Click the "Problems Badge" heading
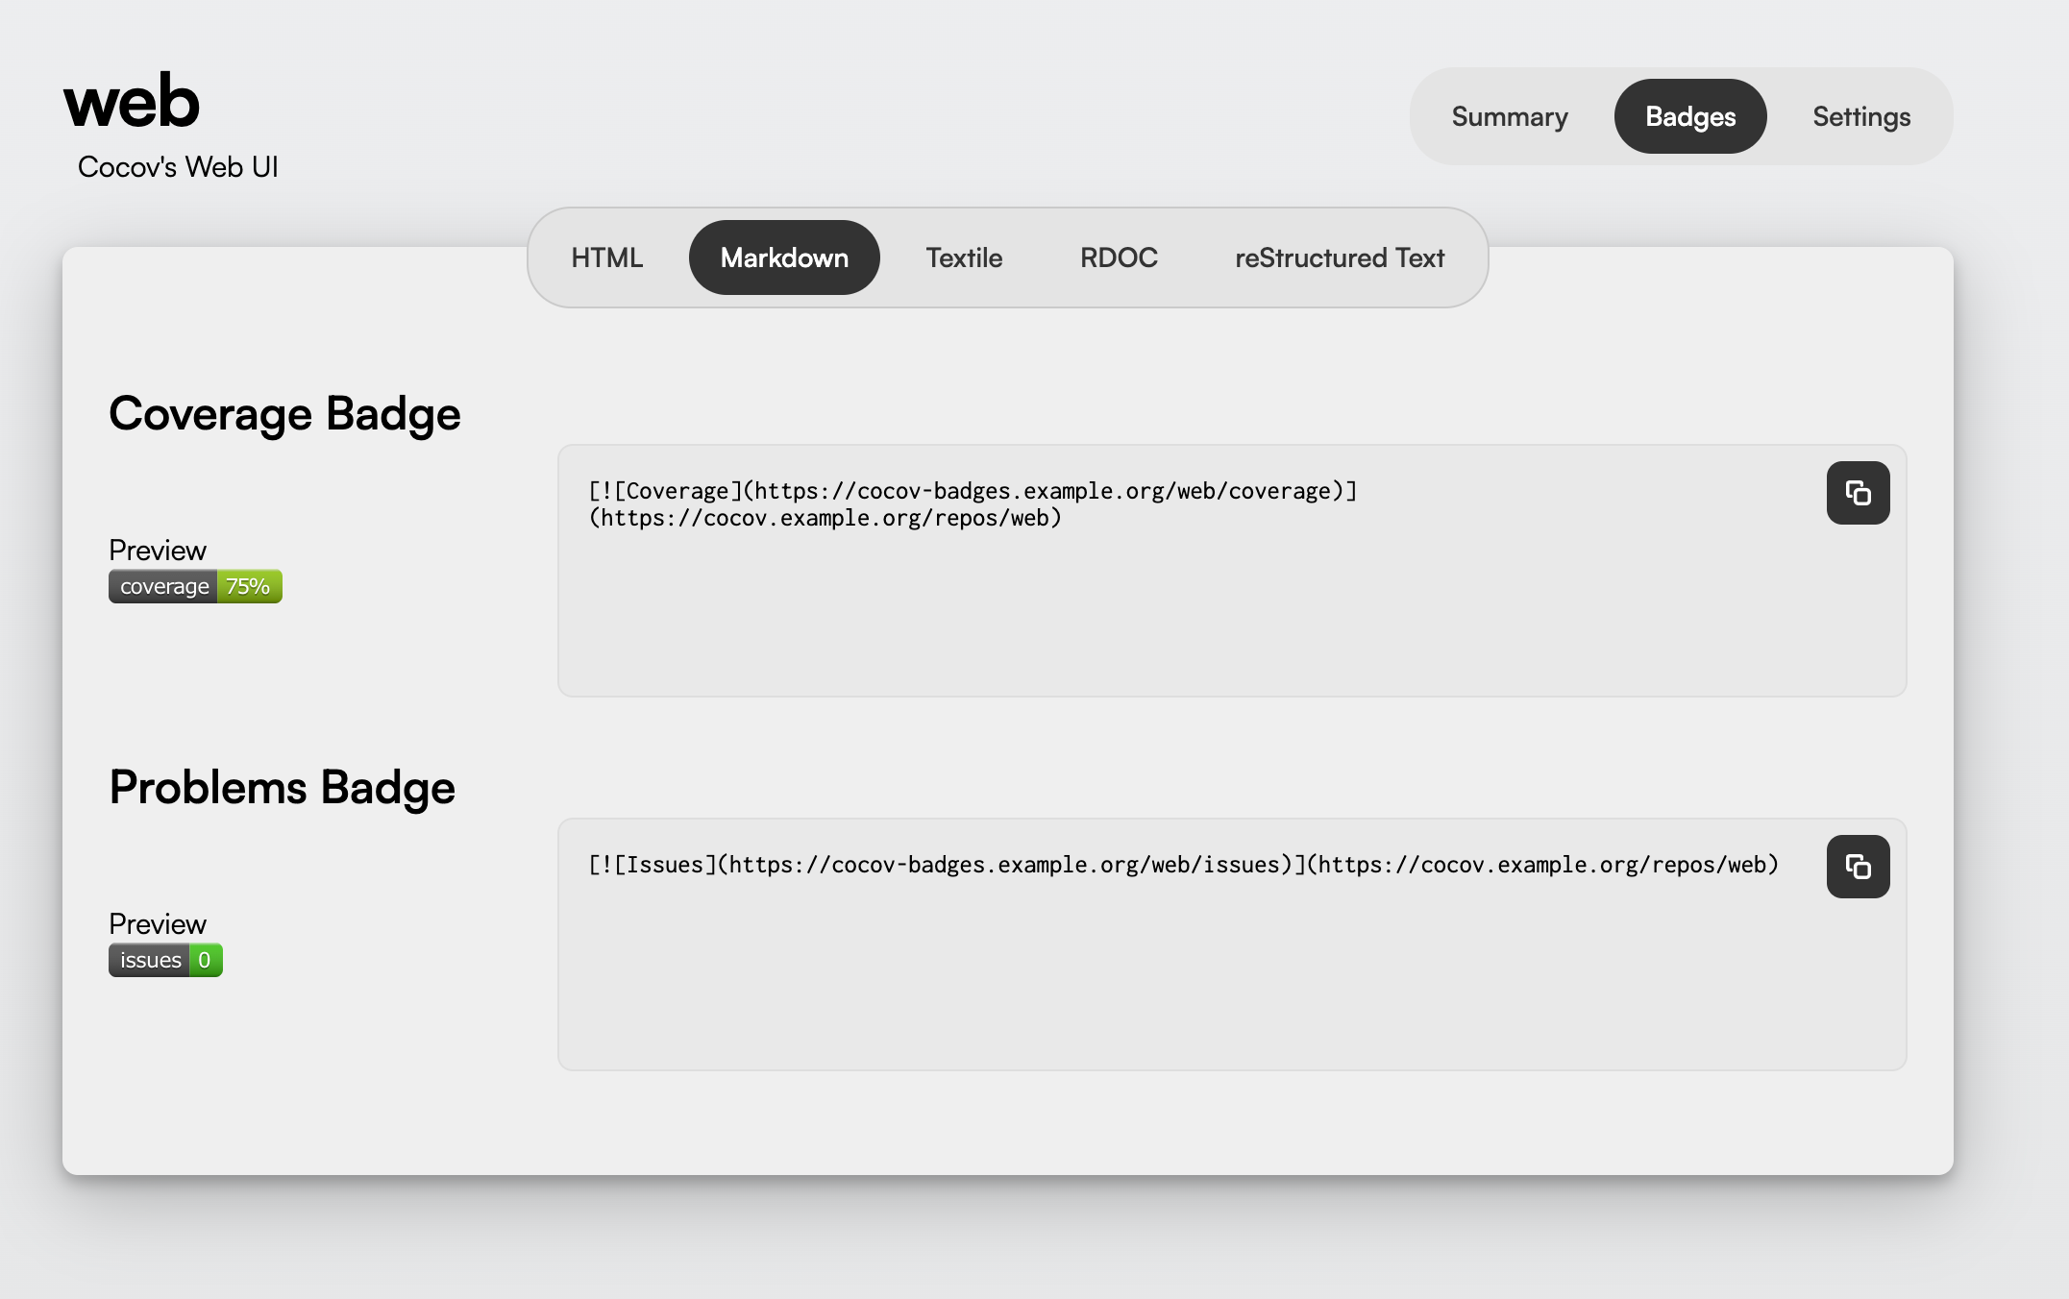This screenshot has height=1299, width=2069. coord(282,788)
